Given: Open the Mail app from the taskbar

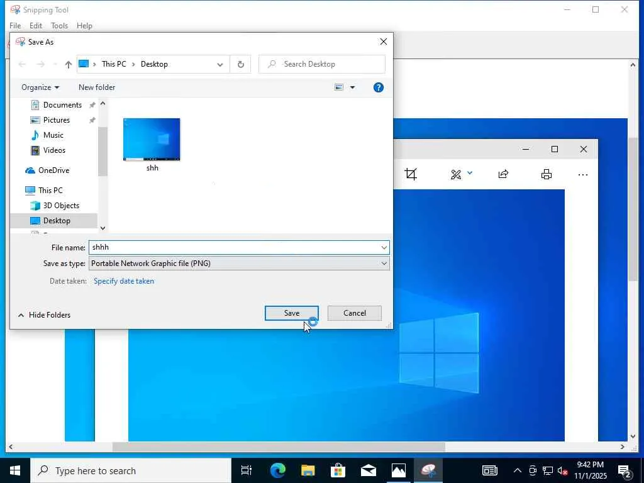Looking at the screenshot, I should click(x=369, y=470).
